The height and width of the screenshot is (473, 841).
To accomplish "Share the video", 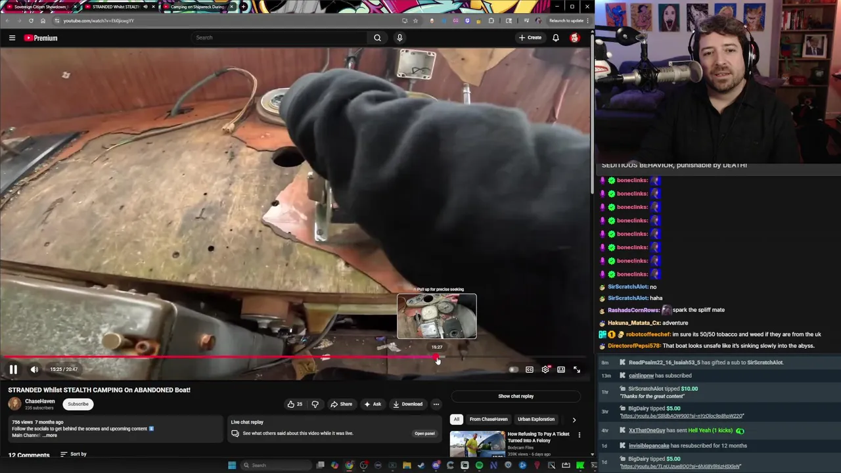I will coord(342,404).
